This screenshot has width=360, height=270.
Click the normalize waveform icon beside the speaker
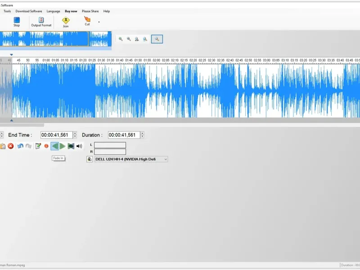71,146
